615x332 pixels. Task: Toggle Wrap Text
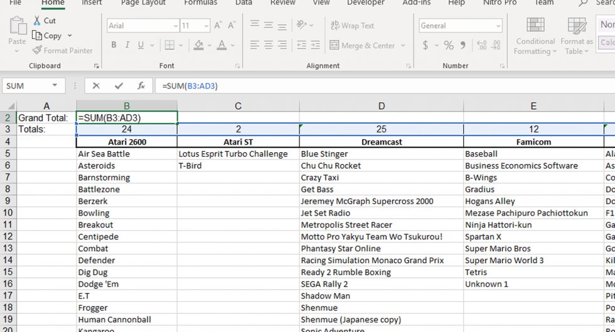click(x=352, y=26)
